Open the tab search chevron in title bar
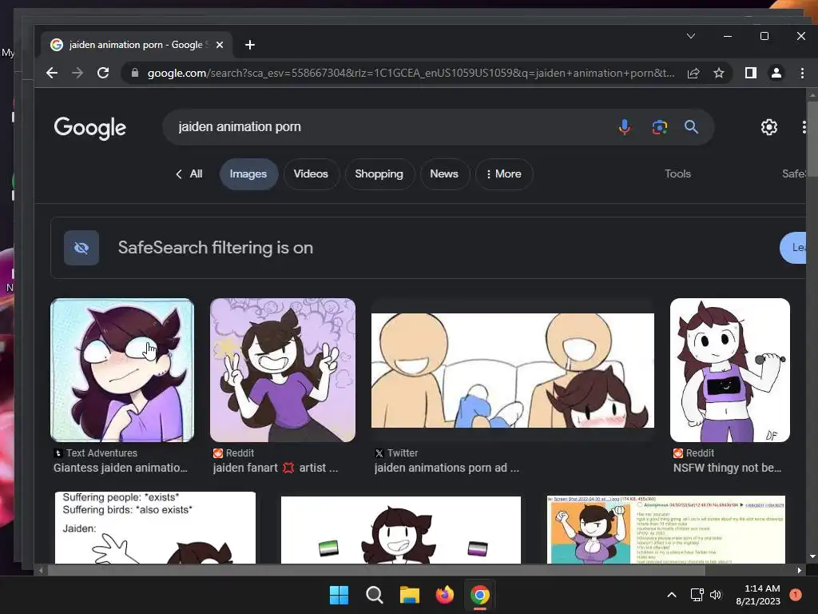Screen dimensions: 818x614 click(x=691, y=36)
